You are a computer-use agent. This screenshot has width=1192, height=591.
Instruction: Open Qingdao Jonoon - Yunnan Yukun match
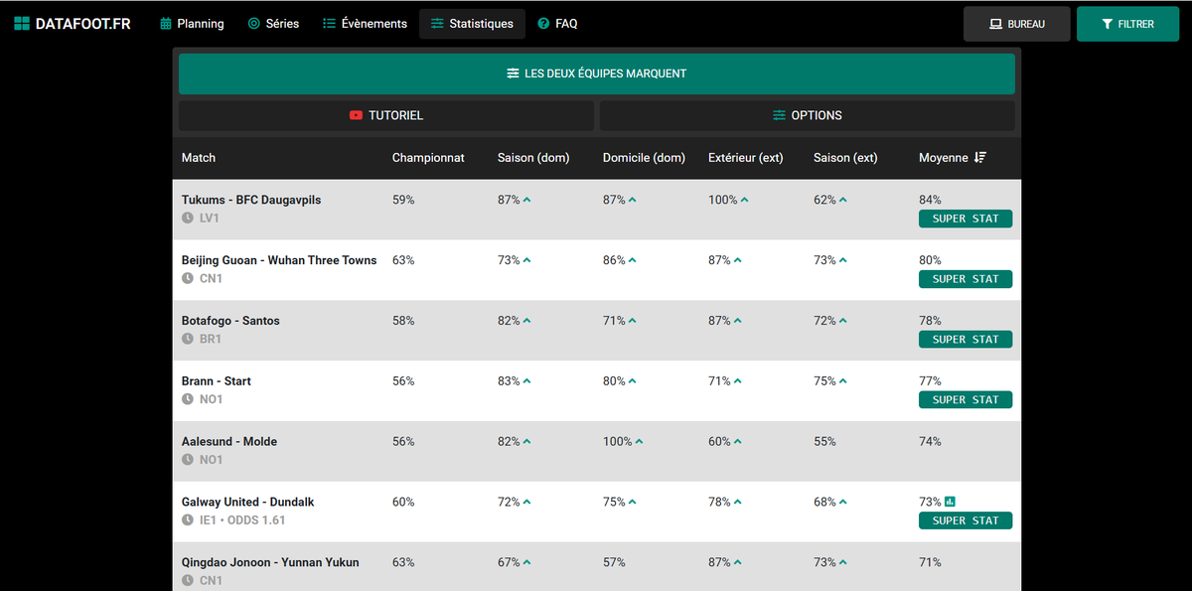270,563
